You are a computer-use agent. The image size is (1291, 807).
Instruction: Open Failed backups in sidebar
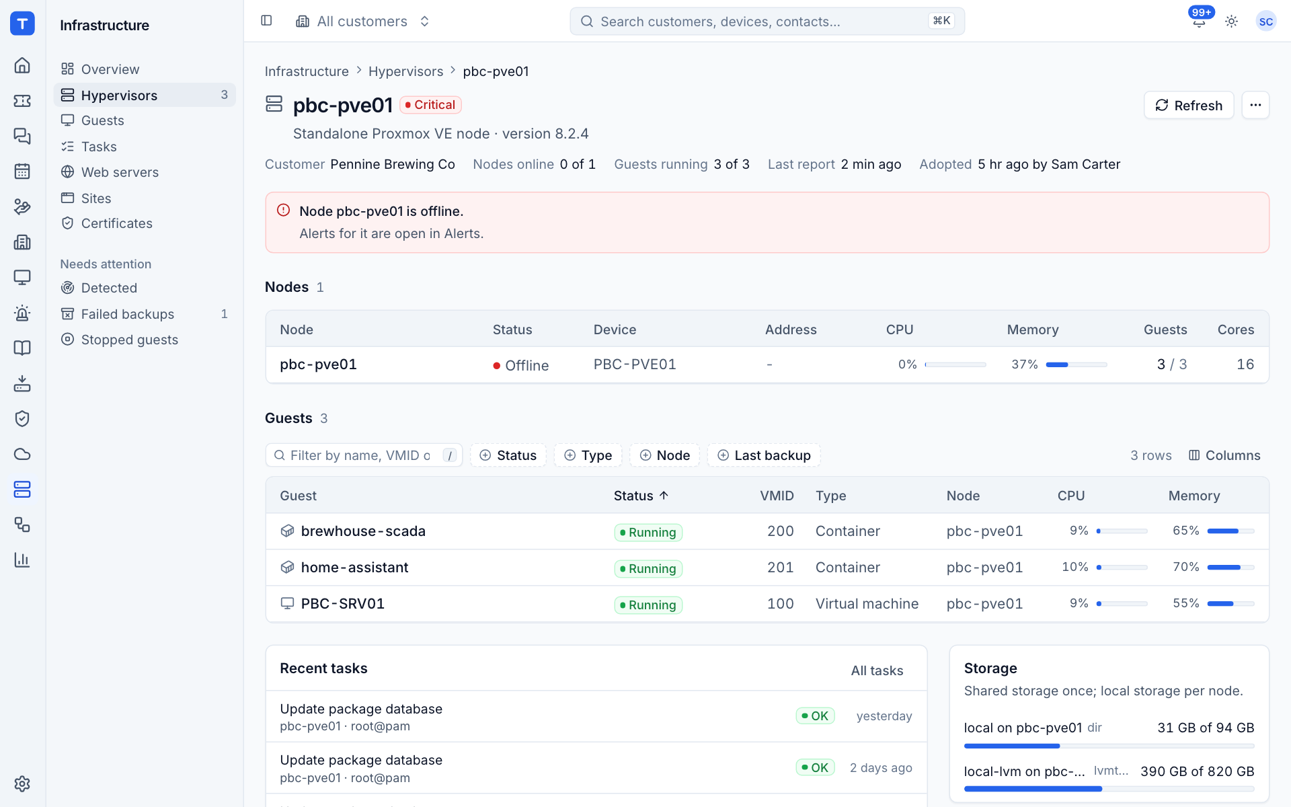(x=145, y=314)
